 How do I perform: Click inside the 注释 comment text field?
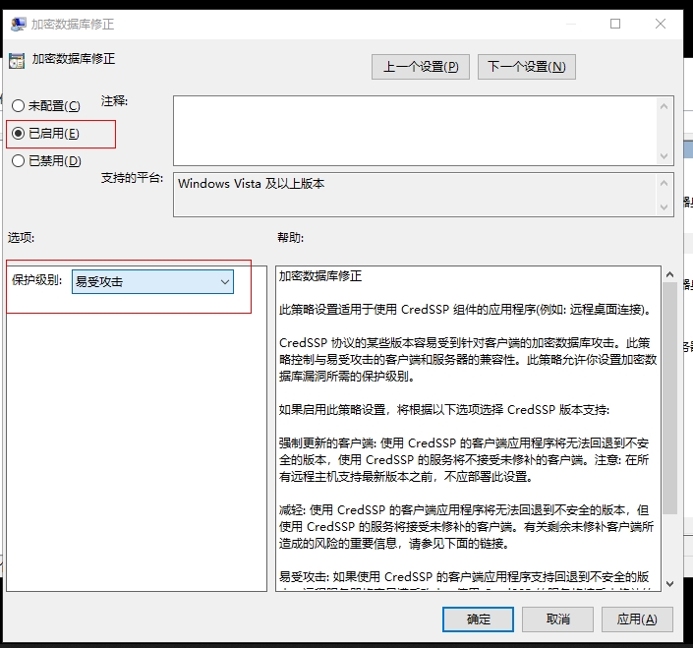tap(413, 130)
